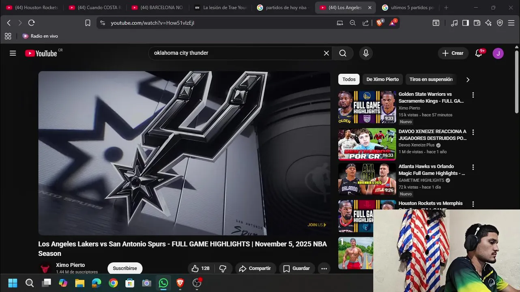
Task: Switch to Cuando COSTA R browser tab
Action: [95, 7]
